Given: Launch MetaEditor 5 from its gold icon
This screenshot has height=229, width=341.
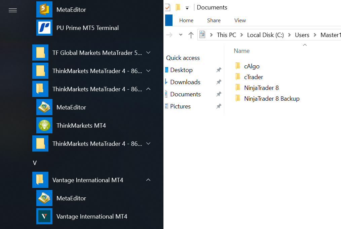Looking at the screenshot, I should 44,9.
